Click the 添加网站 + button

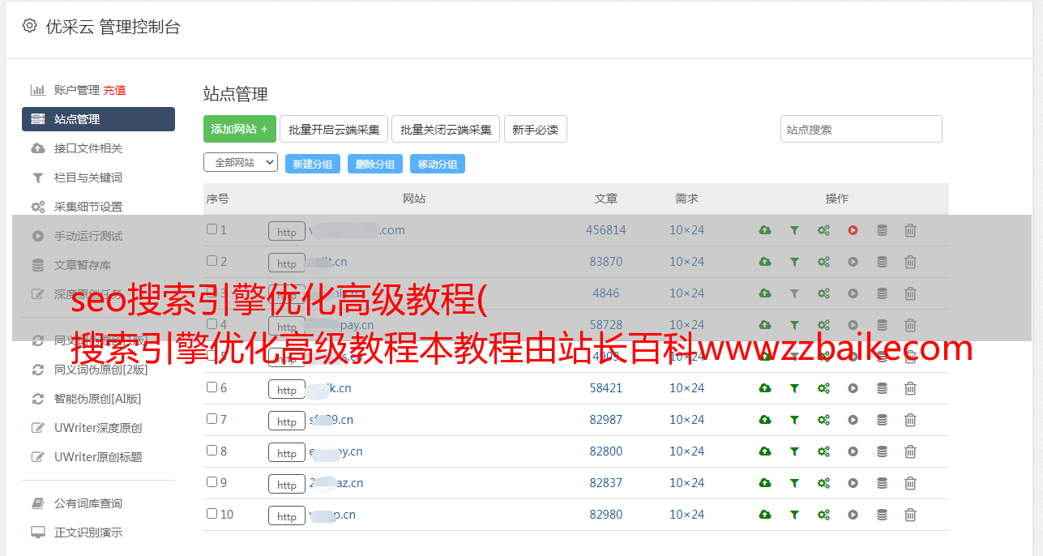(240, 129)
